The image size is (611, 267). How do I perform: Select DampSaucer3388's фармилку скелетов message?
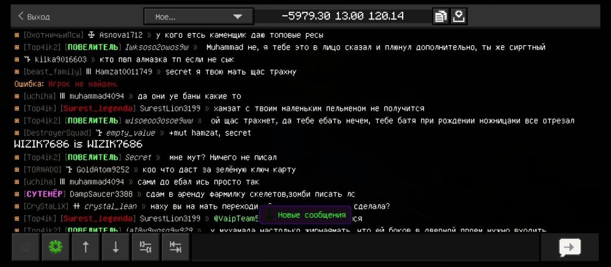(x=185, y=194)
